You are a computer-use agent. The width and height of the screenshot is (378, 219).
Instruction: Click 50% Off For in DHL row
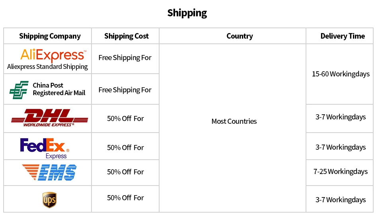[125, 119]
